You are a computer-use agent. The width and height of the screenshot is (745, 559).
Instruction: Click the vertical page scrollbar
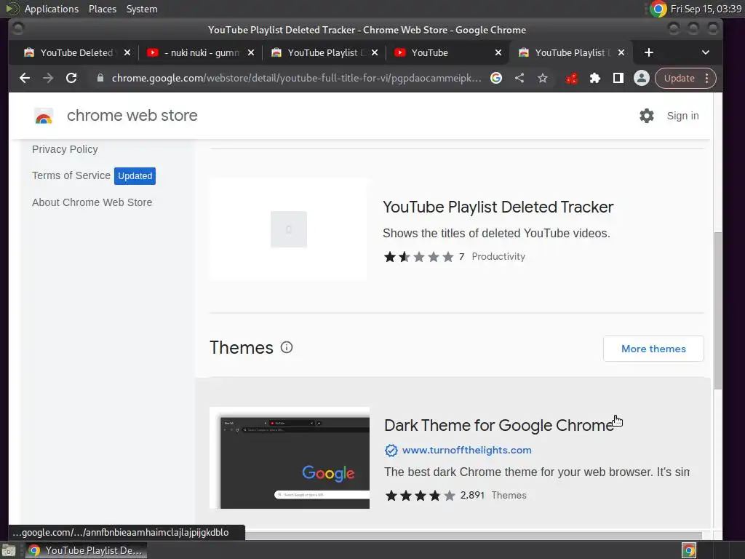[718, 310]
